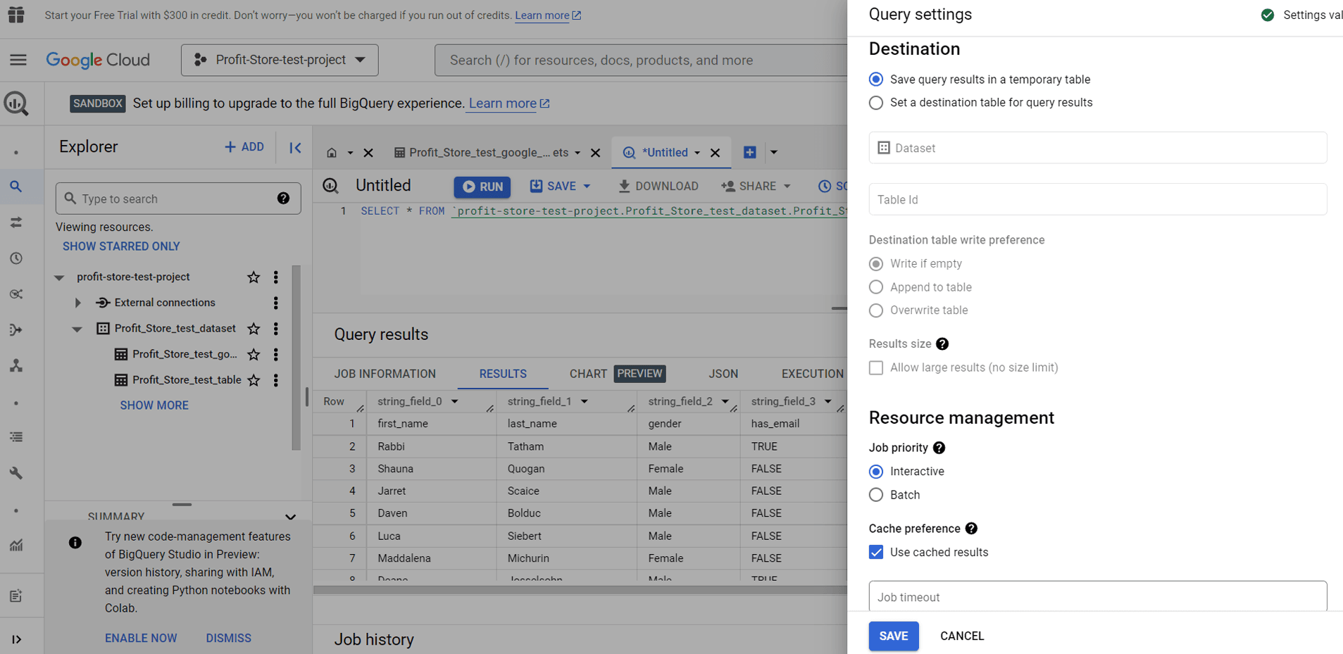Click CANCEL in Query settings

(x=962, y=636)
